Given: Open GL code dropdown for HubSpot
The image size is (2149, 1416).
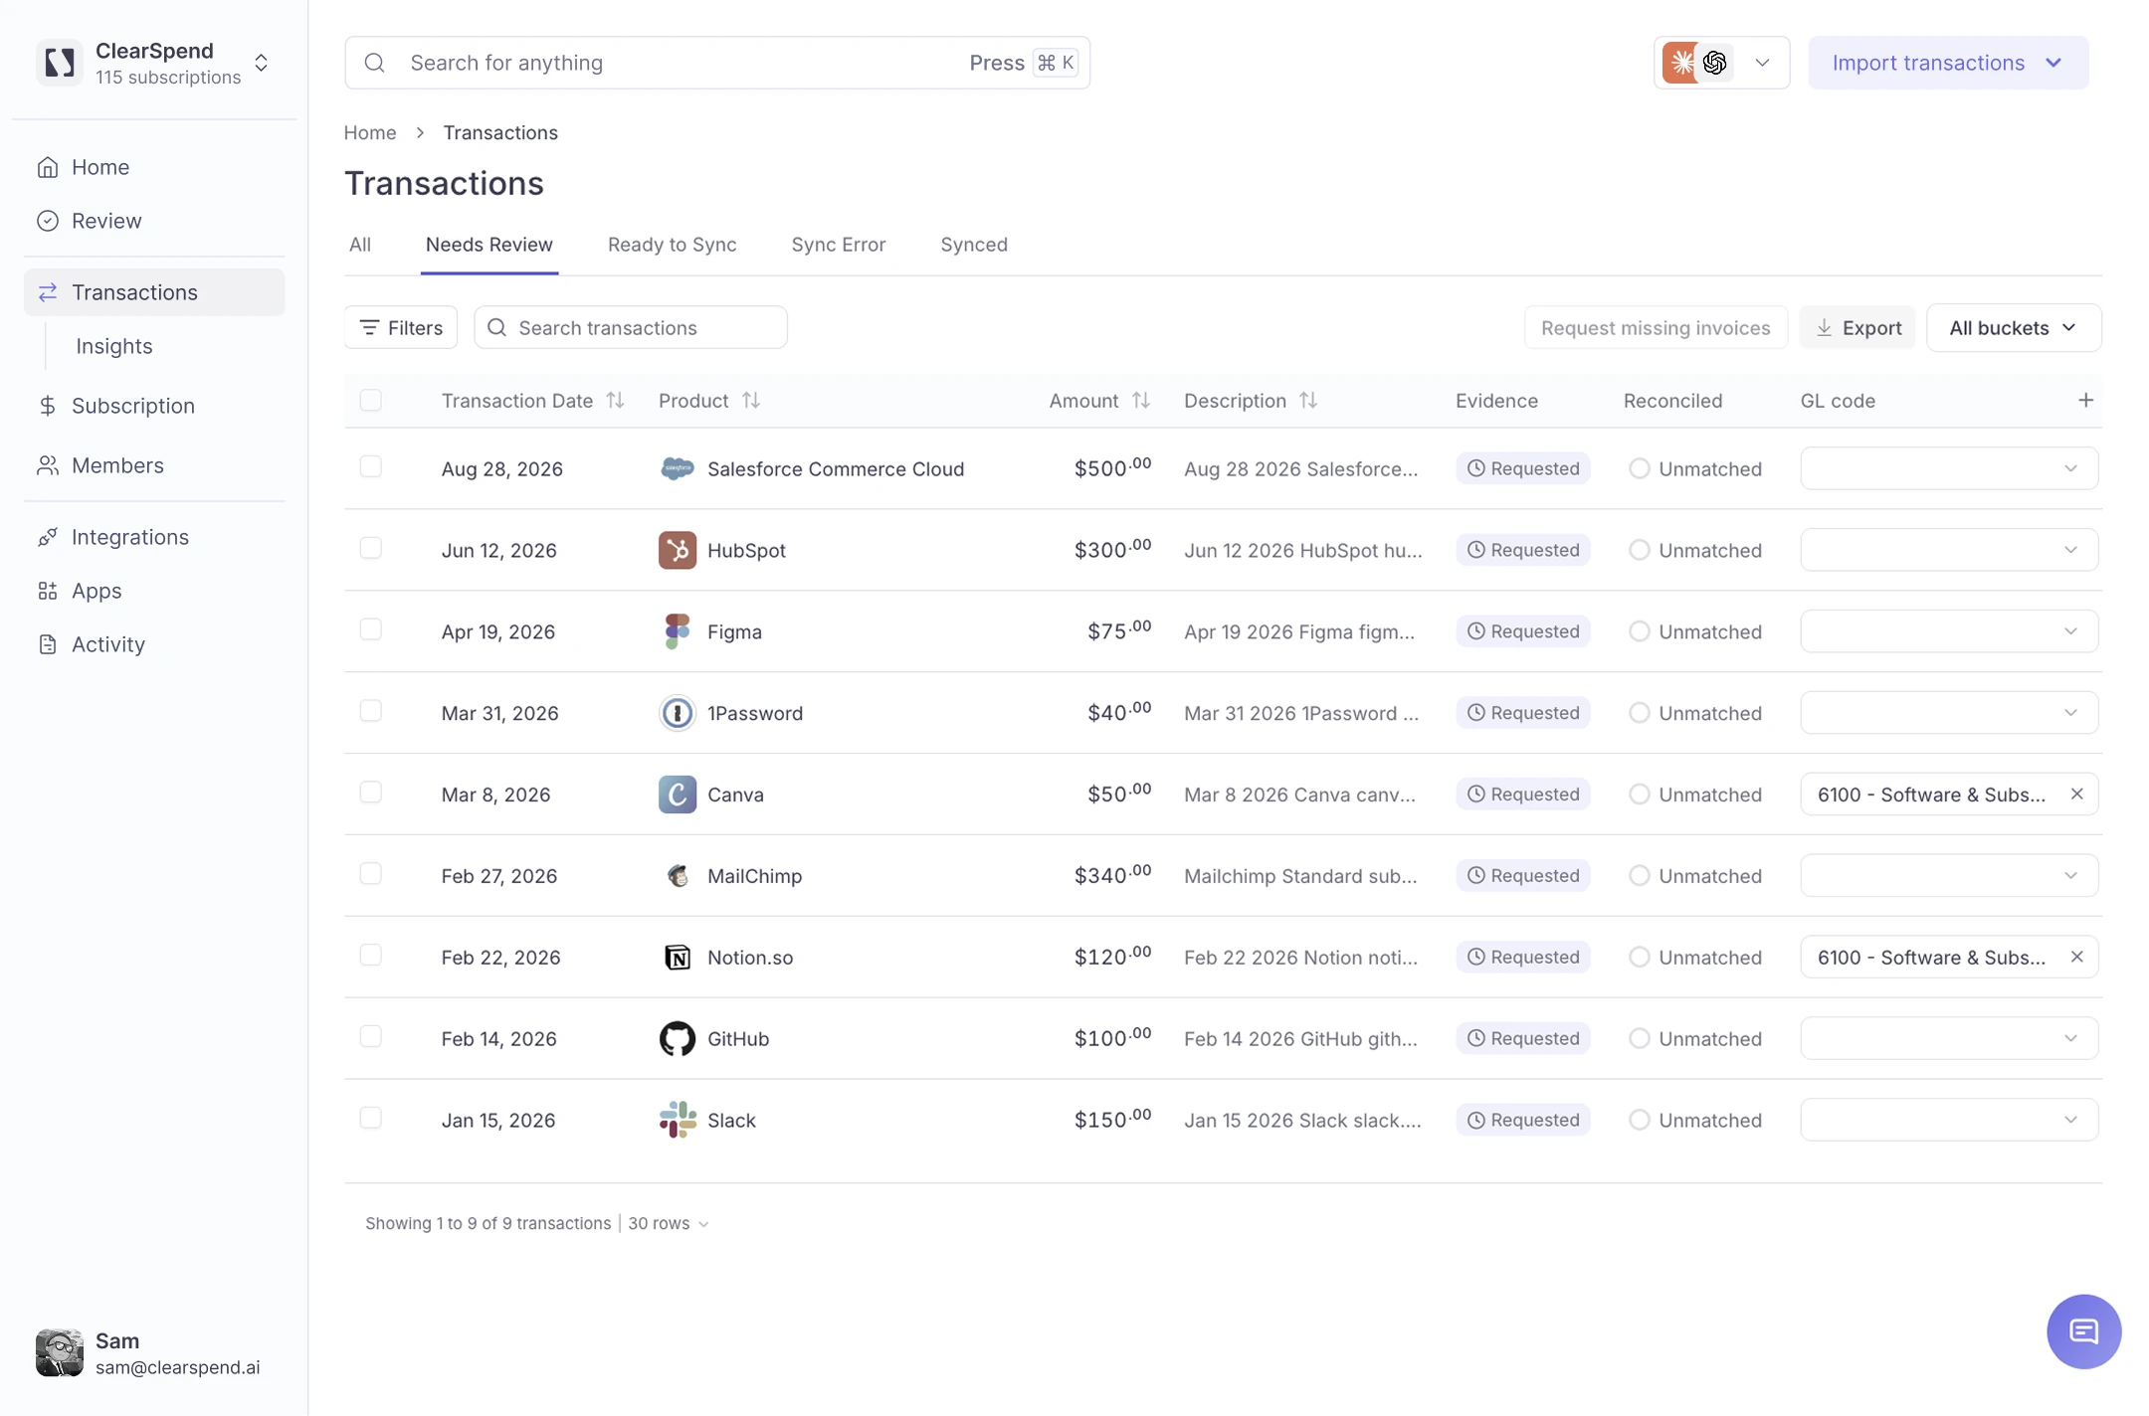Looking at the screenshot, I should pyautogui.click(x=1949, y=550).
